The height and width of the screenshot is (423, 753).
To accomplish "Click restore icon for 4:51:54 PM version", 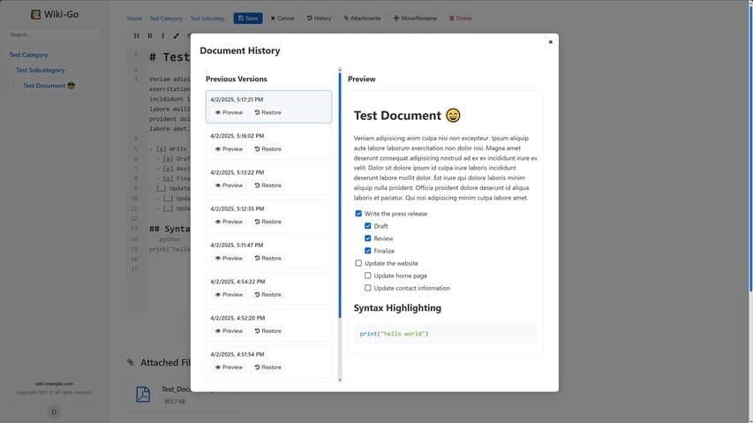I will point(257,367).
